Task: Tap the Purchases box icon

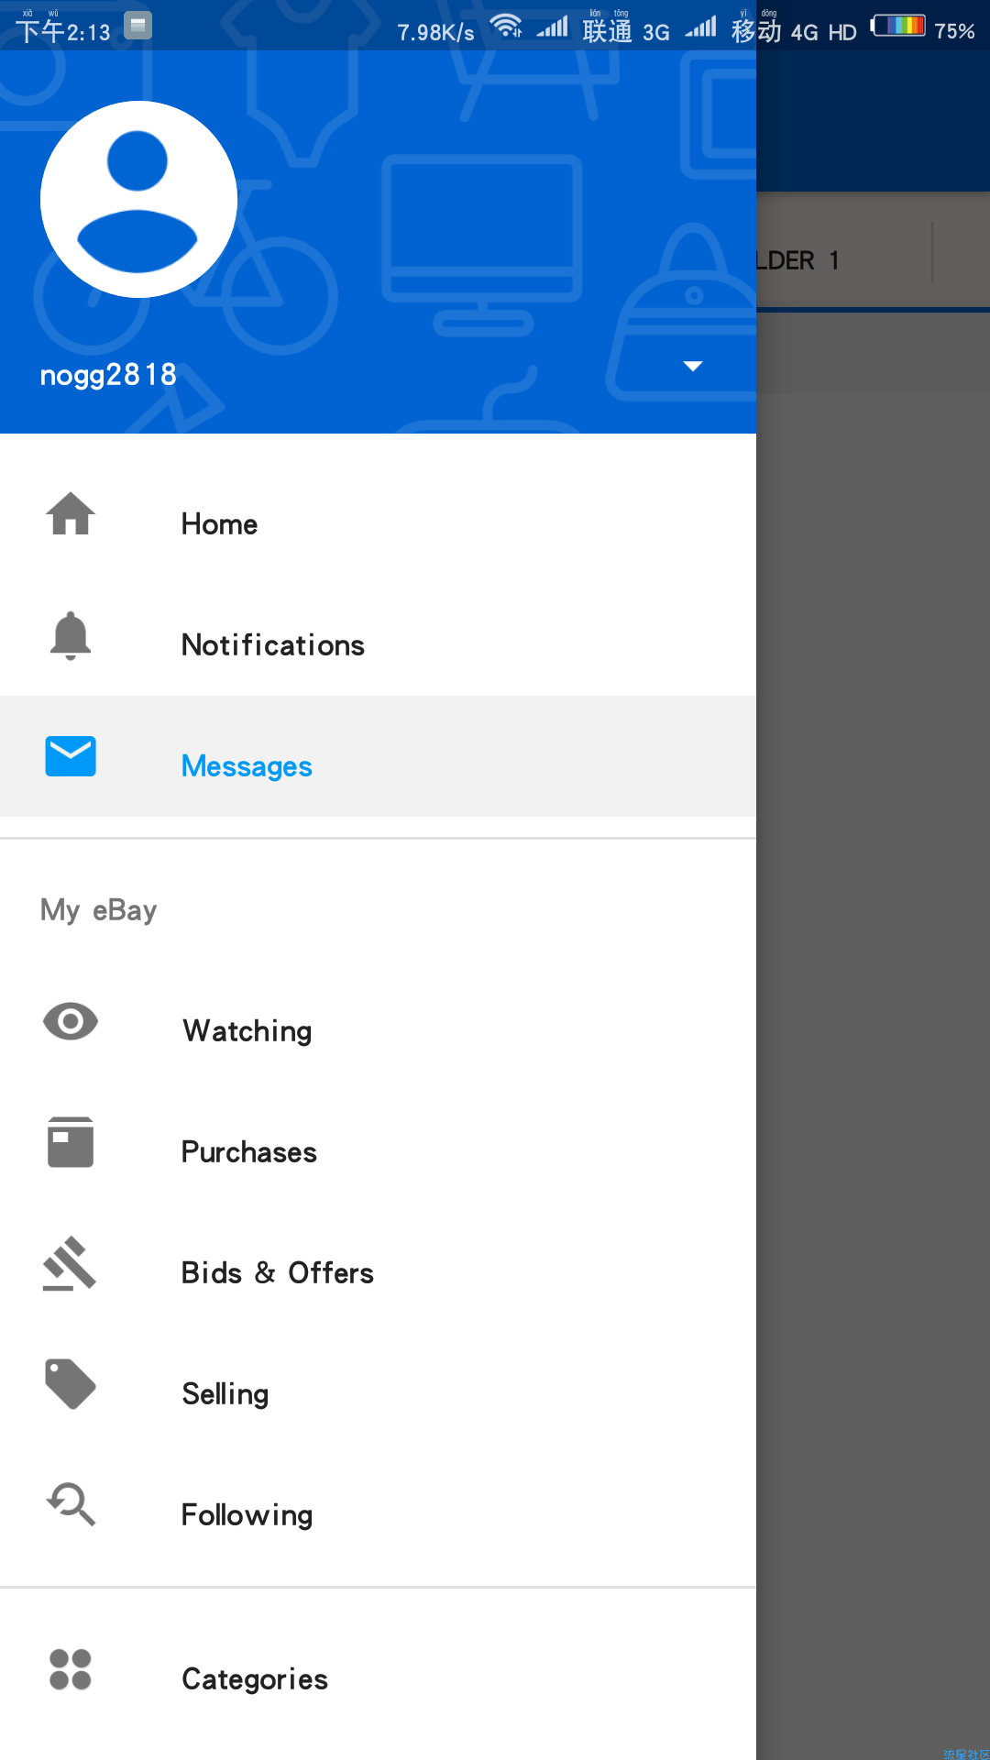Action: pyautogui.click(x=71, y=1142)
